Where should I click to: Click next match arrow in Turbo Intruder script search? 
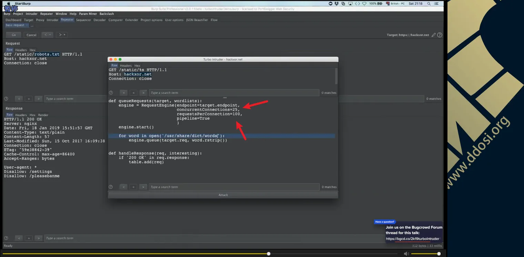click(143, 187)
